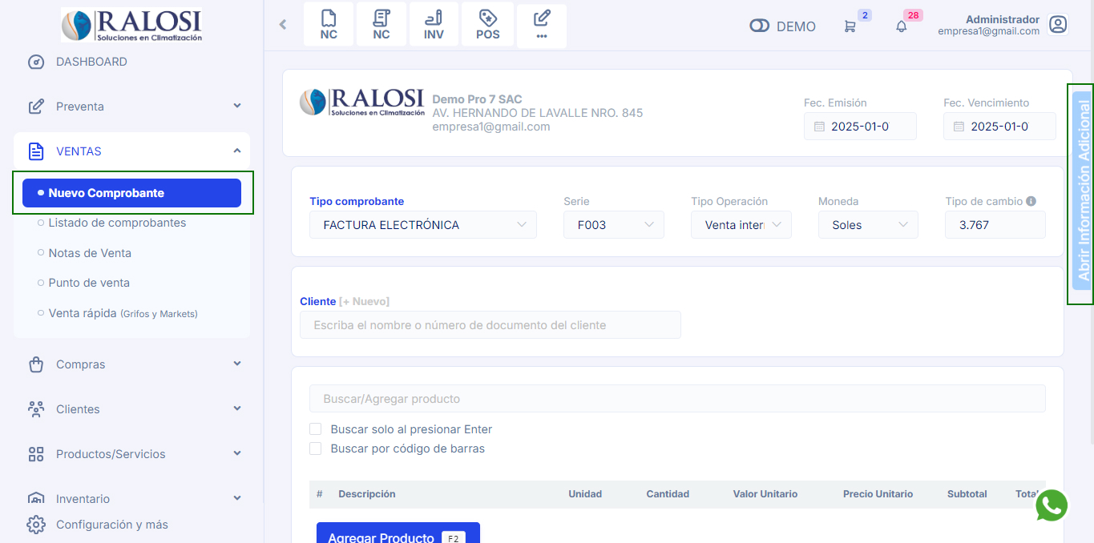Open the WhatsApp chat bubble
This screenshot has width=1094, height=543.
(x=1052, y=505)
